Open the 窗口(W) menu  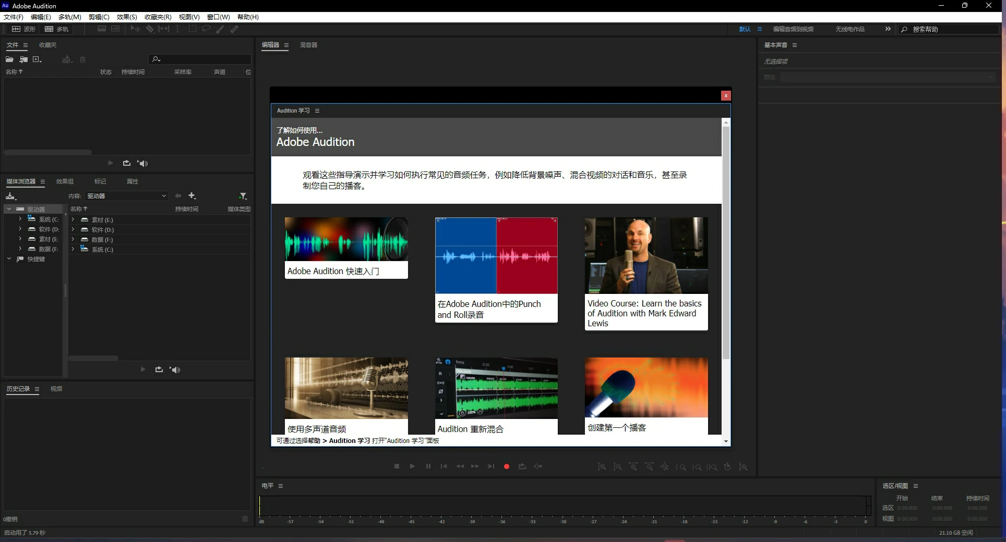[x=218, y=17]
